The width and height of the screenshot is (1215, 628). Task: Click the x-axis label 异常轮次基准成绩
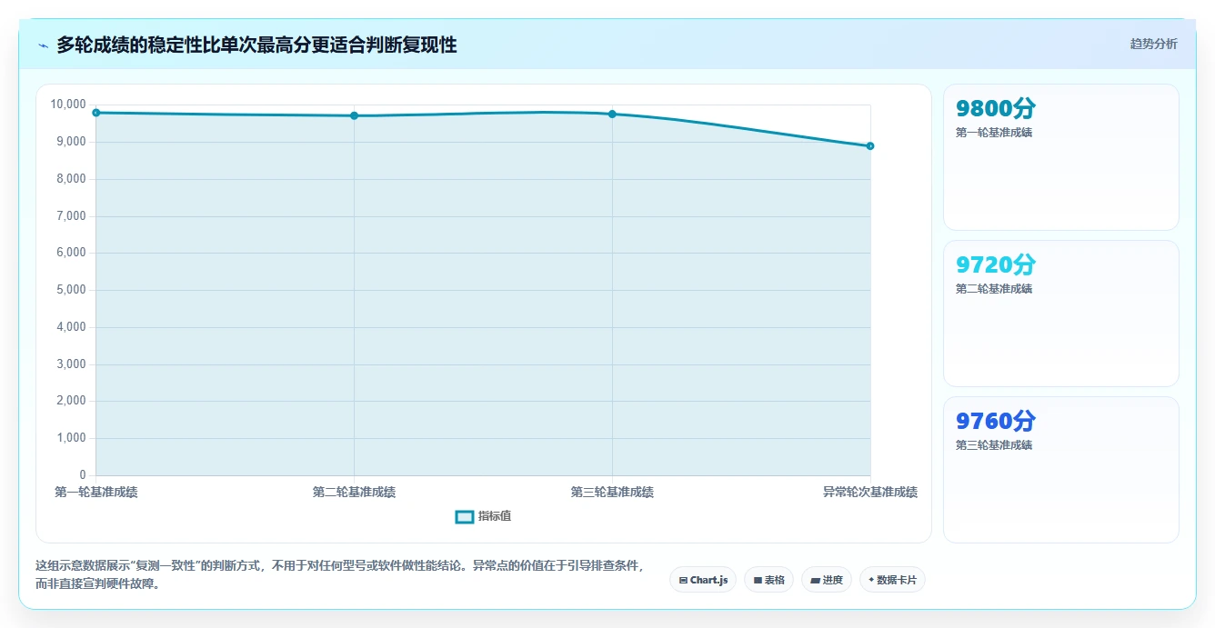[870, 492]
